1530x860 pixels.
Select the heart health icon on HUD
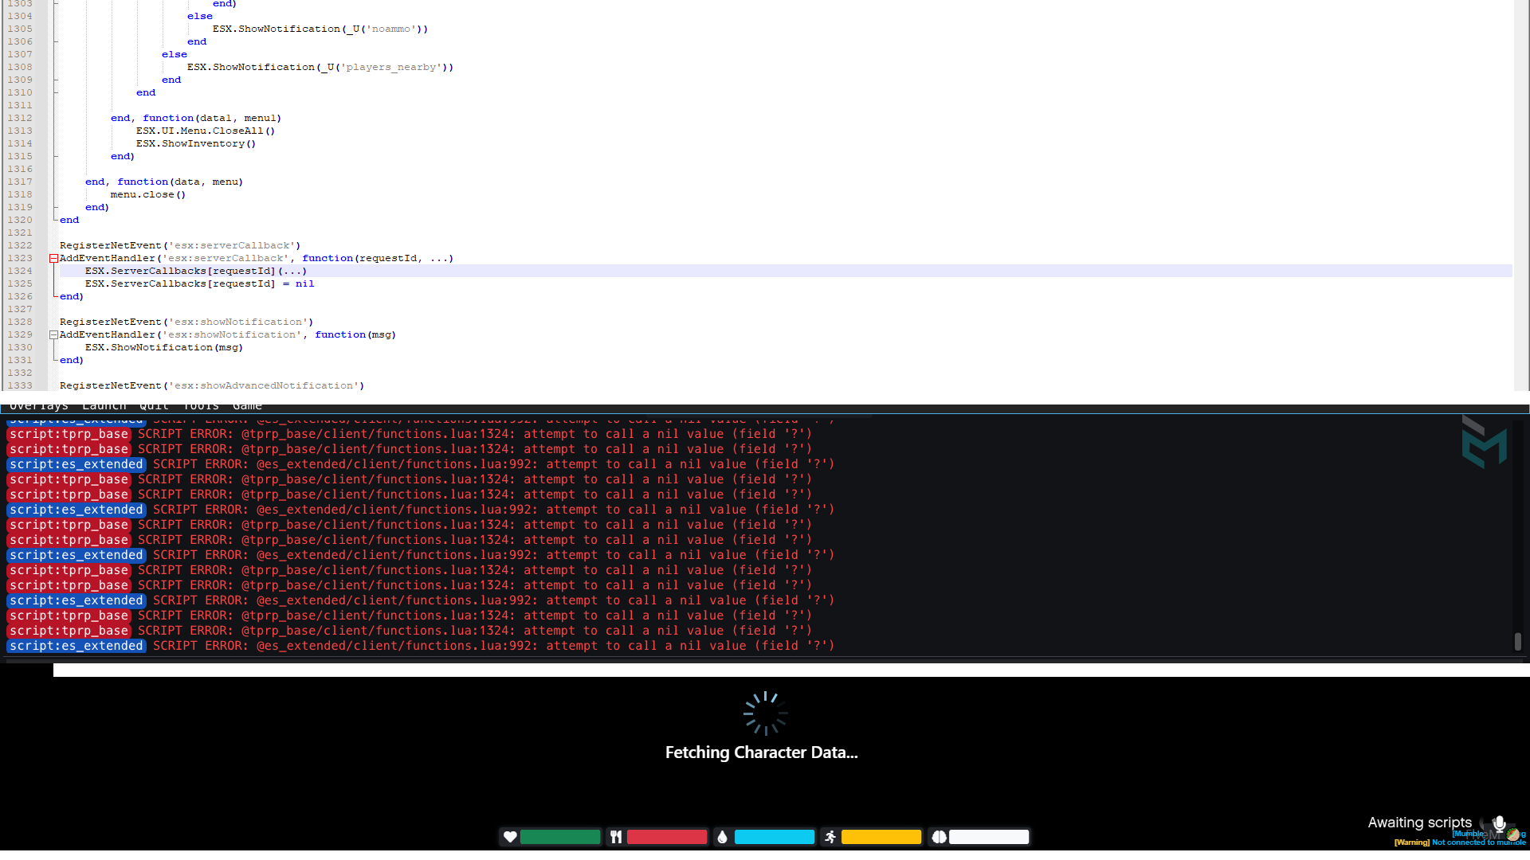point(510,837)
